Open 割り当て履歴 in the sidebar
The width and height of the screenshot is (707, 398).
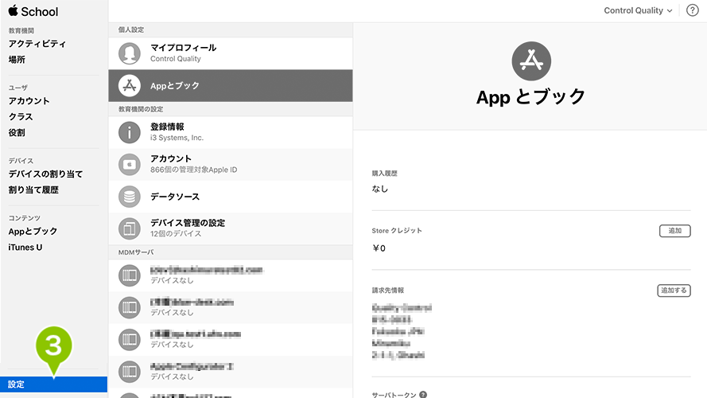(33, 190)
